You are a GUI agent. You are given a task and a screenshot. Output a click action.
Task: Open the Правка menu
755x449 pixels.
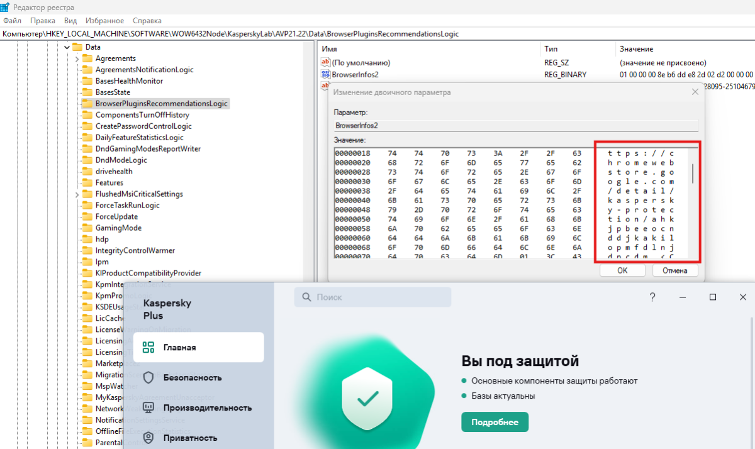pyautogui.click(x=43, y=21)
